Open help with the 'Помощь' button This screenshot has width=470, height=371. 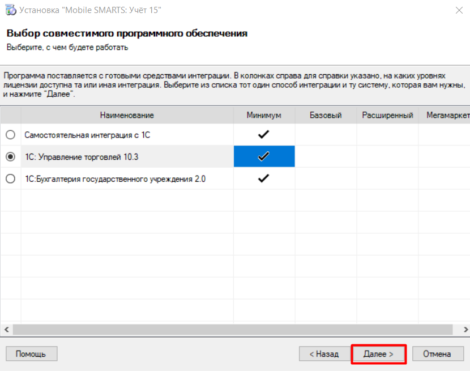point(32,354)
